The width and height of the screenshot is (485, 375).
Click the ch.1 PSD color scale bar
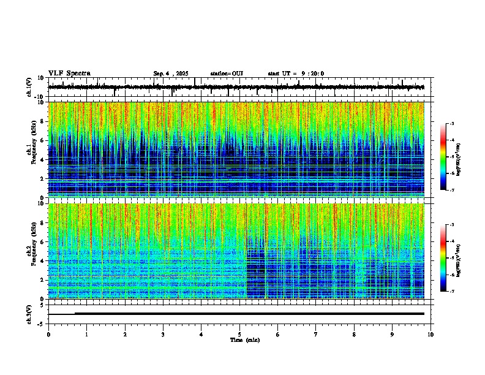[x=443, y=157]
